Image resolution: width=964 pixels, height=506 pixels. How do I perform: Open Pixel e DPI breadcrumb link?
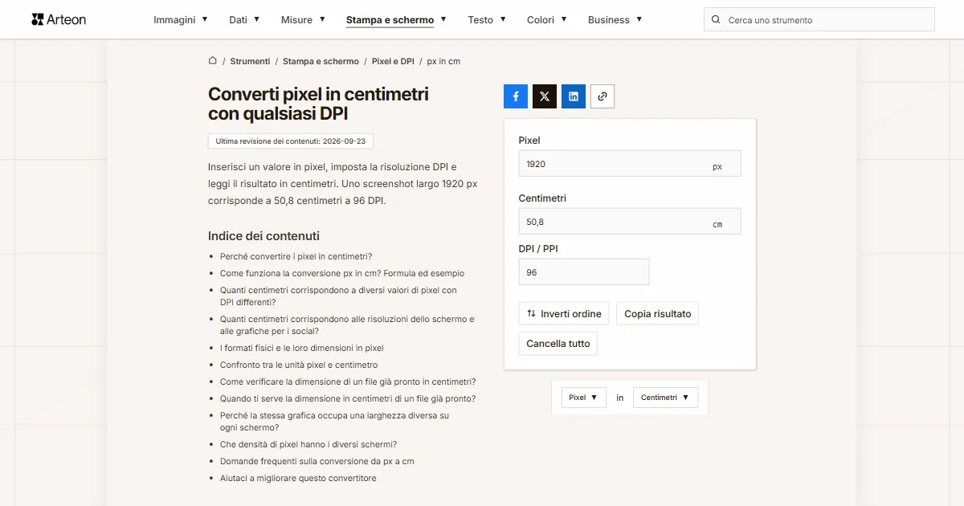(x=393, y=61)
